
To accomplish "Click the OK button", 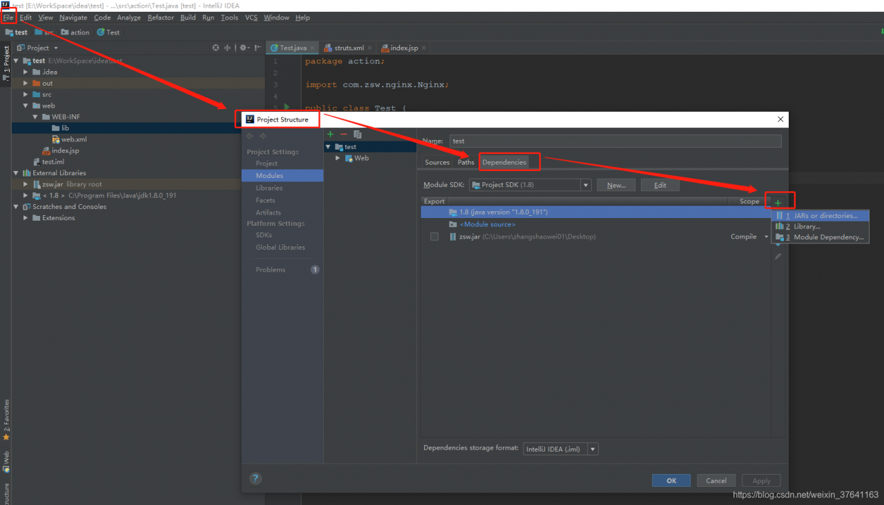I will point(671,481).
